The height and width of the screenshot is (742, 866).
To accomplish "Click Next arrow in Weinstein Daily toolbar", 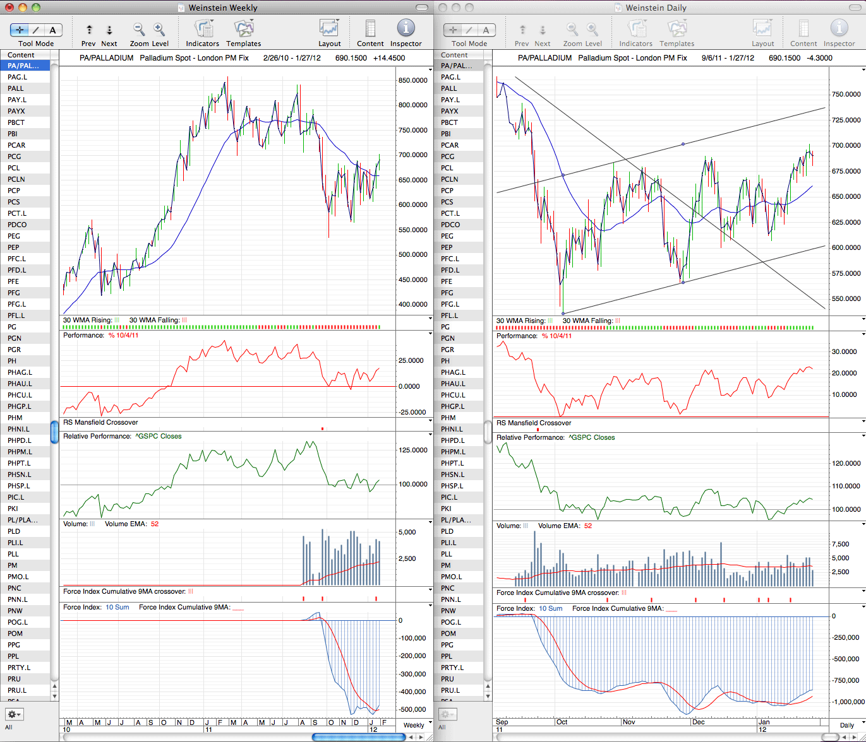I will click(543, 30).
